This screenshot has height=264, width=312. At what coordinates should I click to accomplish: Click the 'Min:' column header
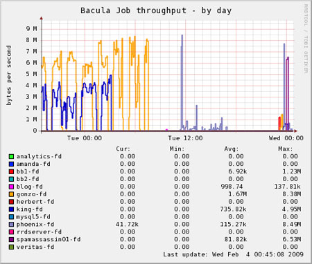[177, 149]
